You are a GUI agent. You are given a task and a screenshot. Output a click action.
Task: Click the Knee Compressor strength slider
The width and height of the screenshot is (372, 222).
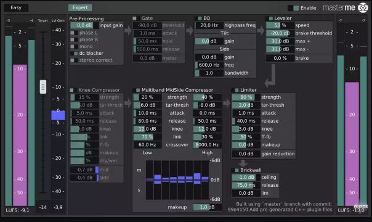pyautogui.click(x=84, y=97)
